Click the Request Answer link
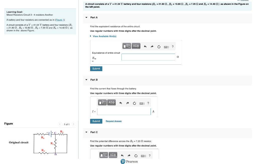257x164 pixels. point(114,121)
